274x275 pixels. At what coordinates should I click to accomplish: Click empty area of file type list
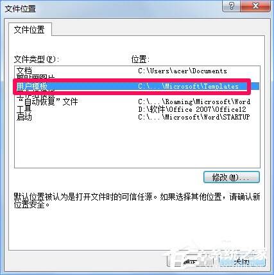coord(137,145)
